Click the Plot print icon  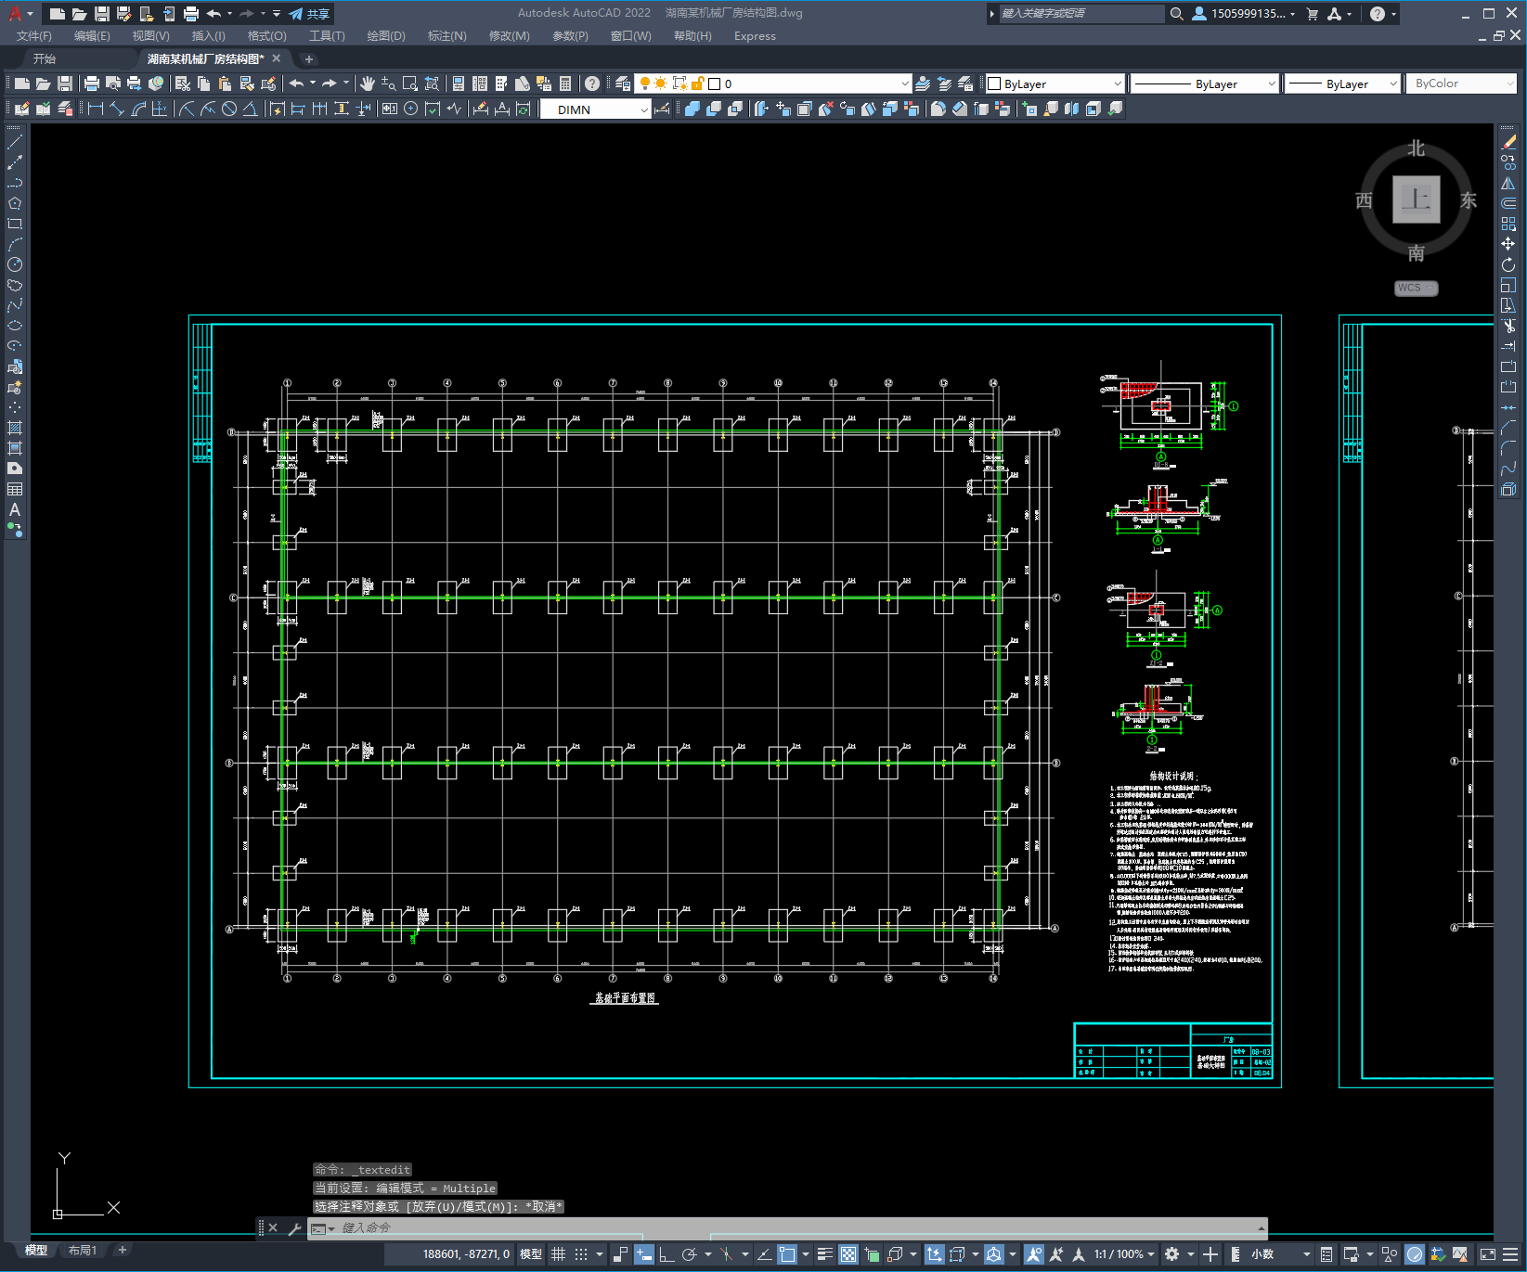(x=92, y=84)
